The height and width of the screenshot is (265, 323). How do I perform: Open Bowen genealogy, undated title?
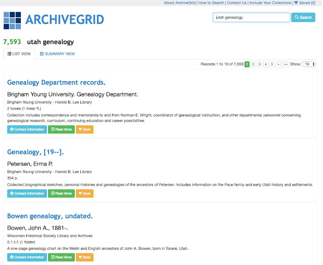[x=50, y=216]
